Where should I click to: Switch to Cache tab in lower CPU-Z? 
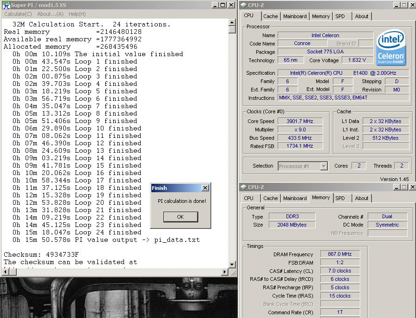(270, 198)
